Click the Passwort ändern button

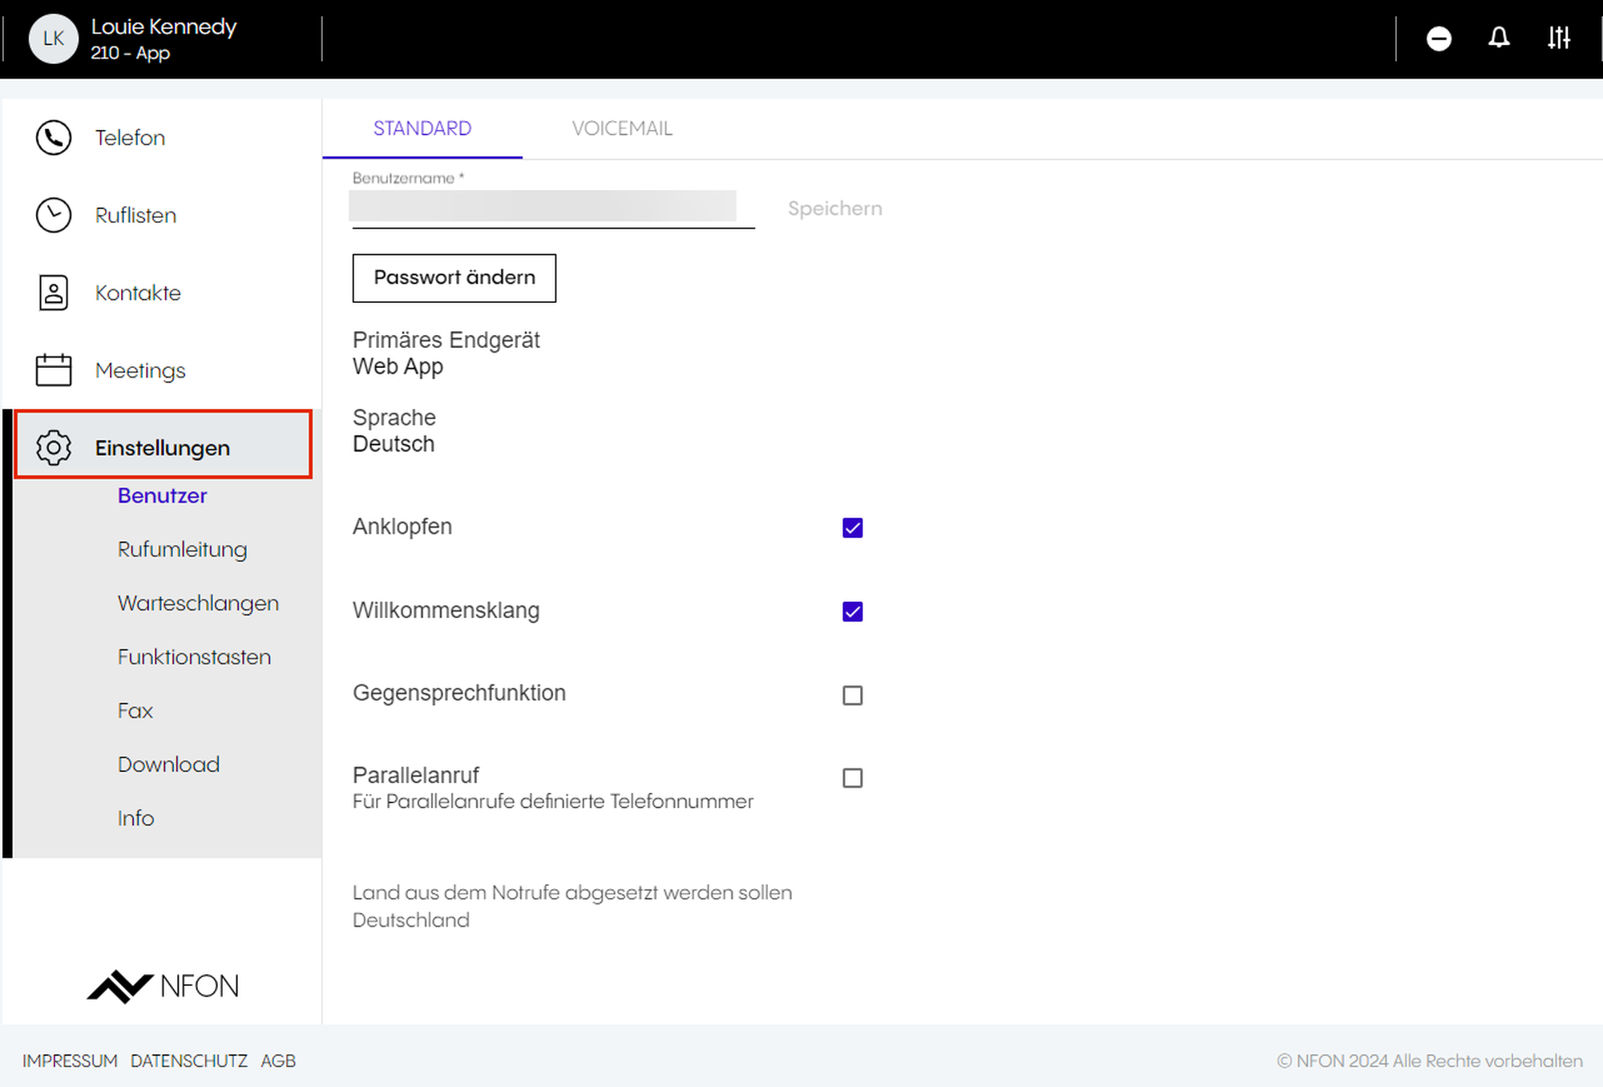[x=454, y=277]
